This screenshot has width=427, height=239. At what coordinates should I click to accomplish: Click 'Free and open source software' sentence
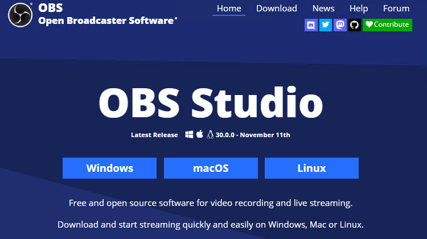pyautogui.click(x=211, y=203)
